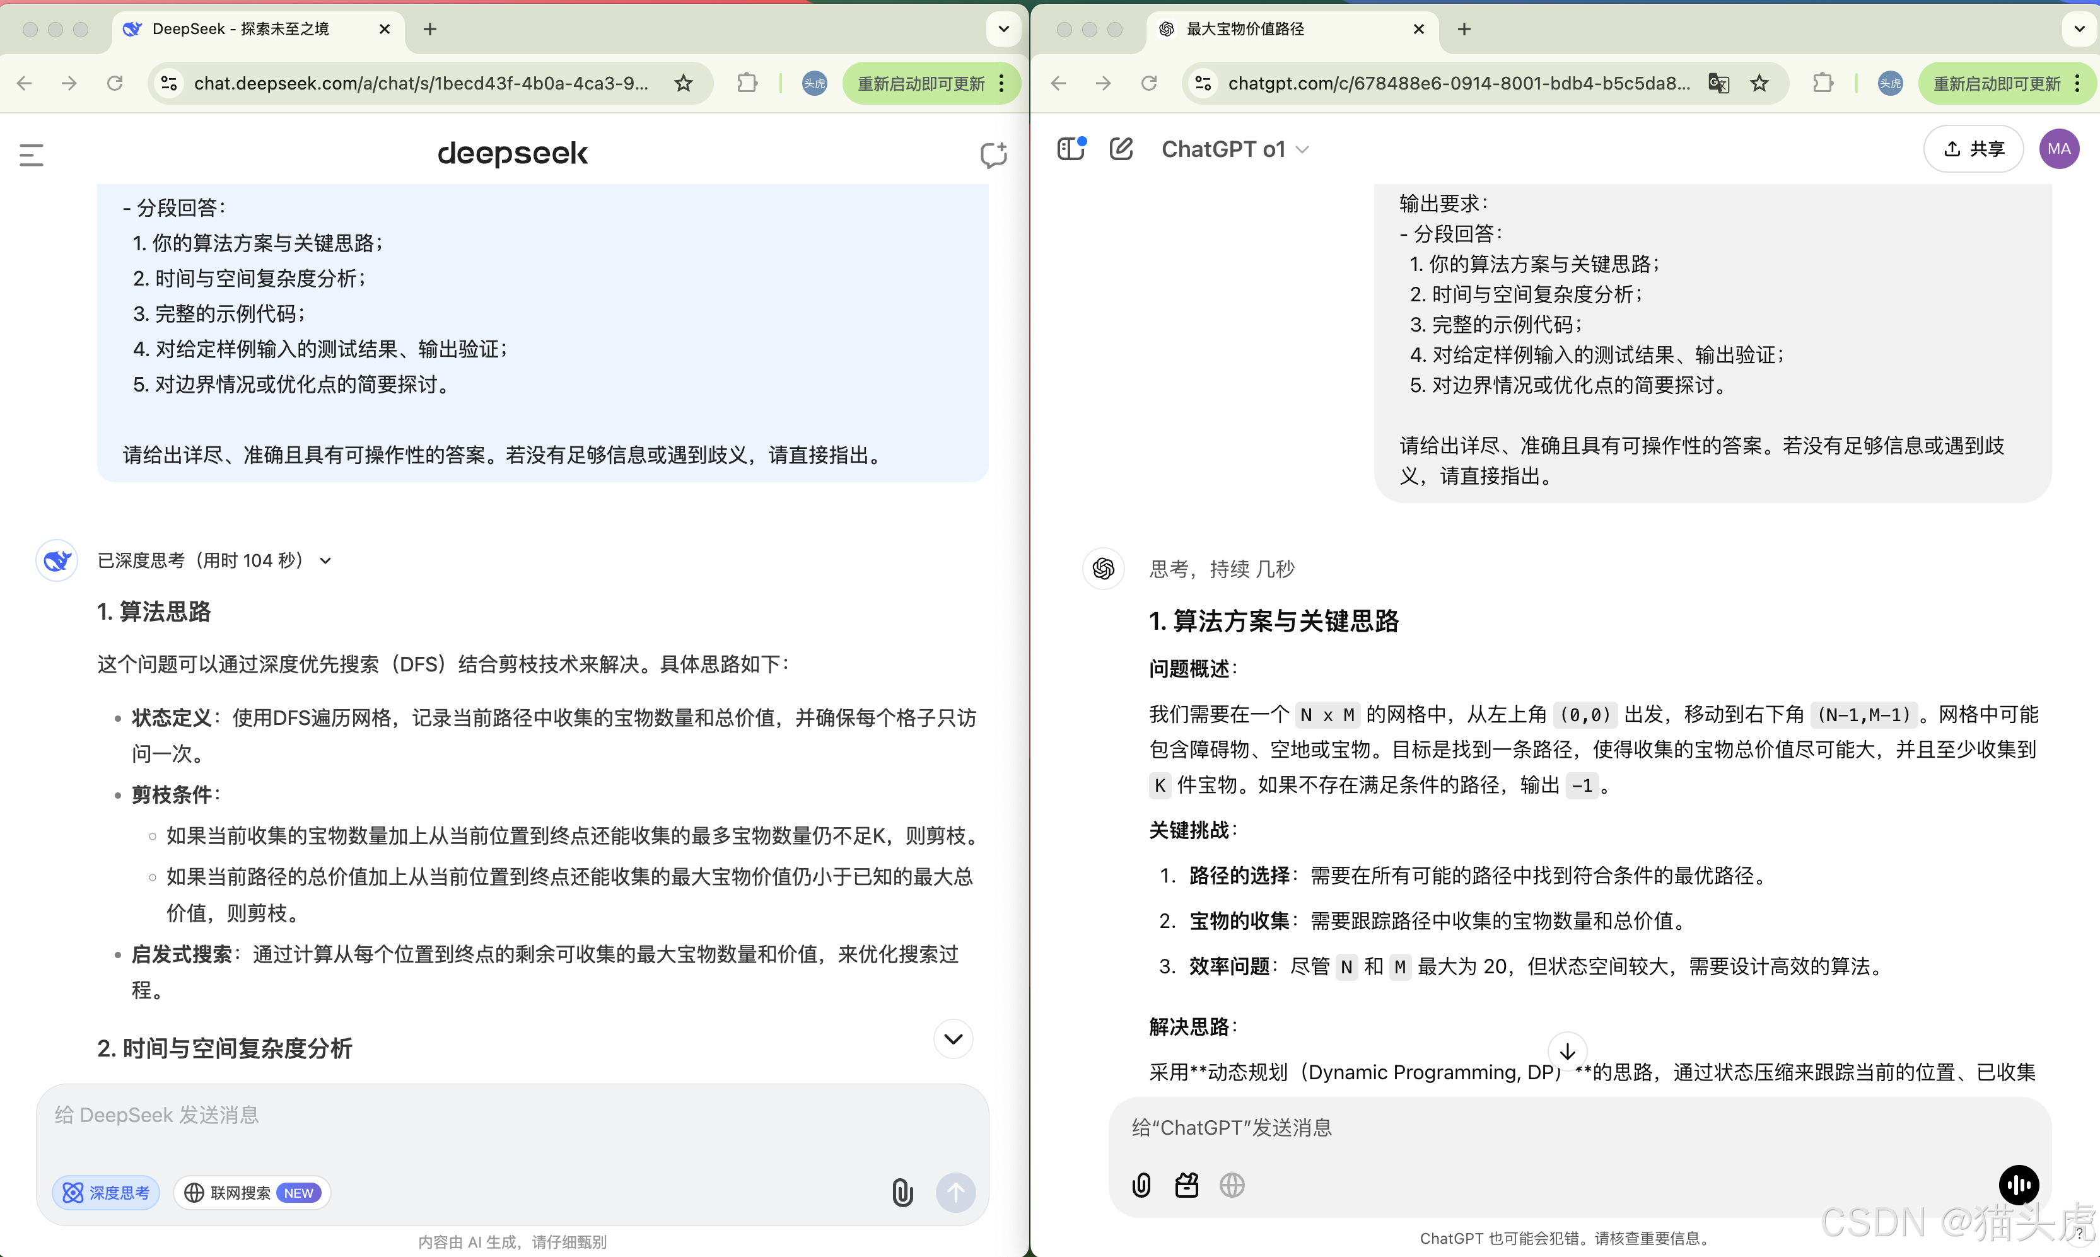The height and width of the screenshot is (1257, 2100).
Task: Start a new DeepSeek chat via top-right icon
Action: click(993, 155)
